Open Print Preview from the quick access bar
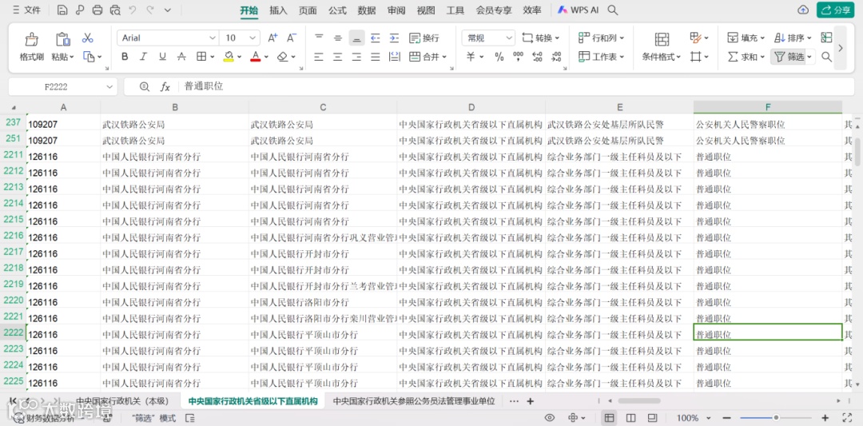Image resolution: width=863 pixels, height=426 pixels. [x=115, y=10]
